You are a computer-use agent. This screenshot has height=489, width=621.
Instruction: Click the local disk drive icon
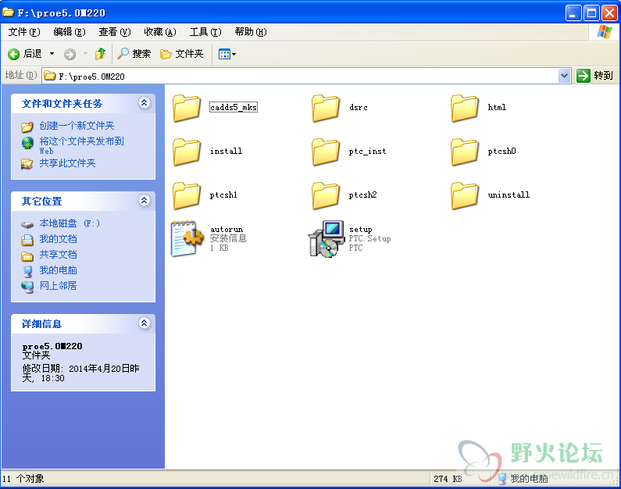click(27, 224)
